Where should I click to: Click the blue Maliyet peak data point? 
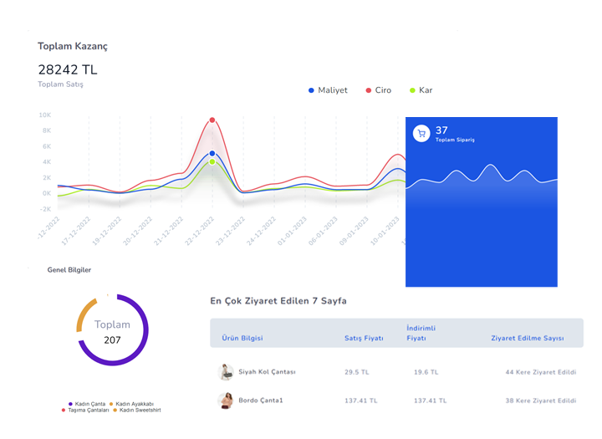click(x=212, y=153)
